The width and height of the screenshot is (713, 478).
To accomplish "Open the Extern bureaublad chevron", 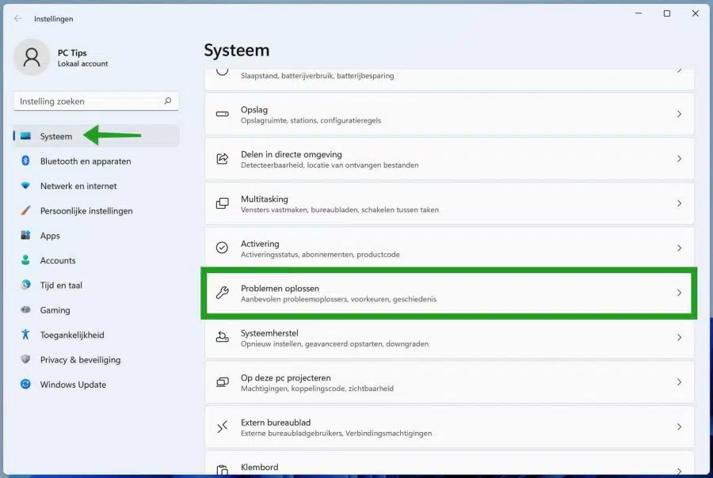I will pyautogui.click(x=679, y=427).
